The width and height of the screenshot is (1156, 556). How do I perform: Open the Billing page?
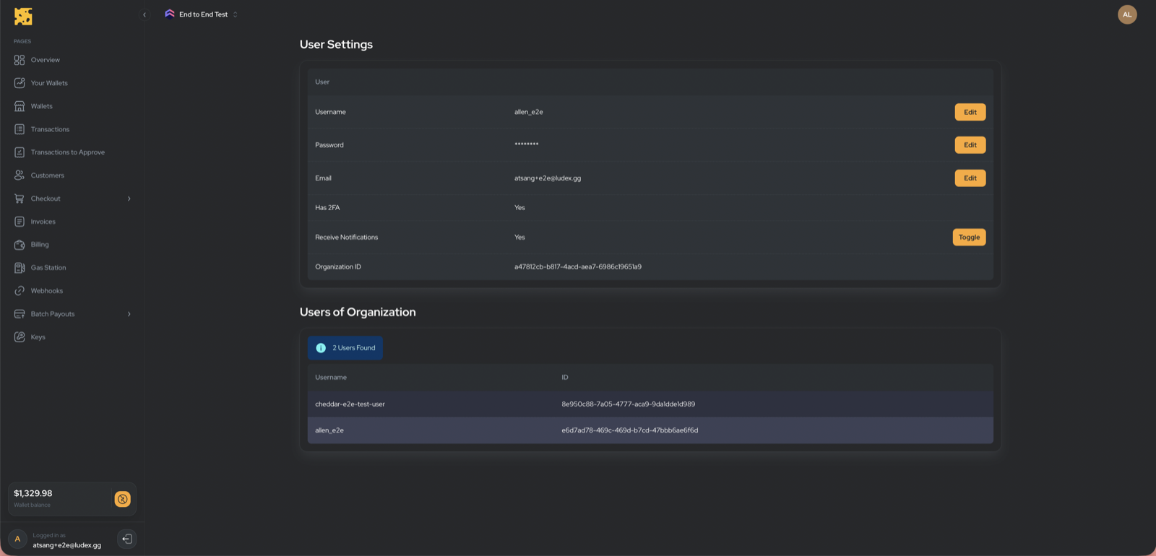40,245
